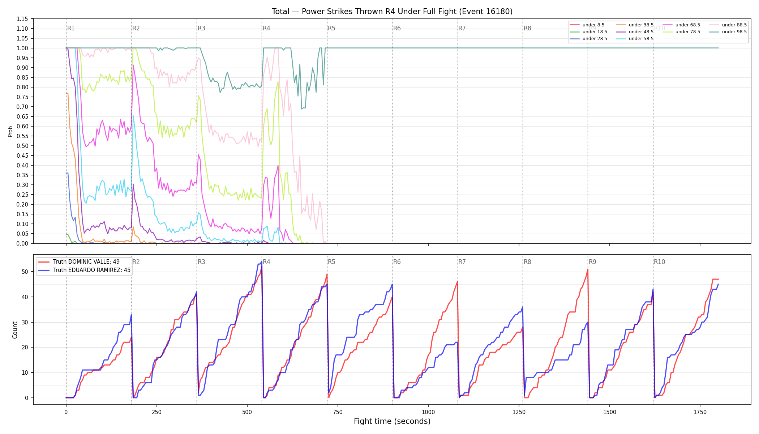This screenshot has width=759, height=434.
Task: Click the 'under 48.5' legend entry
Action: (635, 32)
